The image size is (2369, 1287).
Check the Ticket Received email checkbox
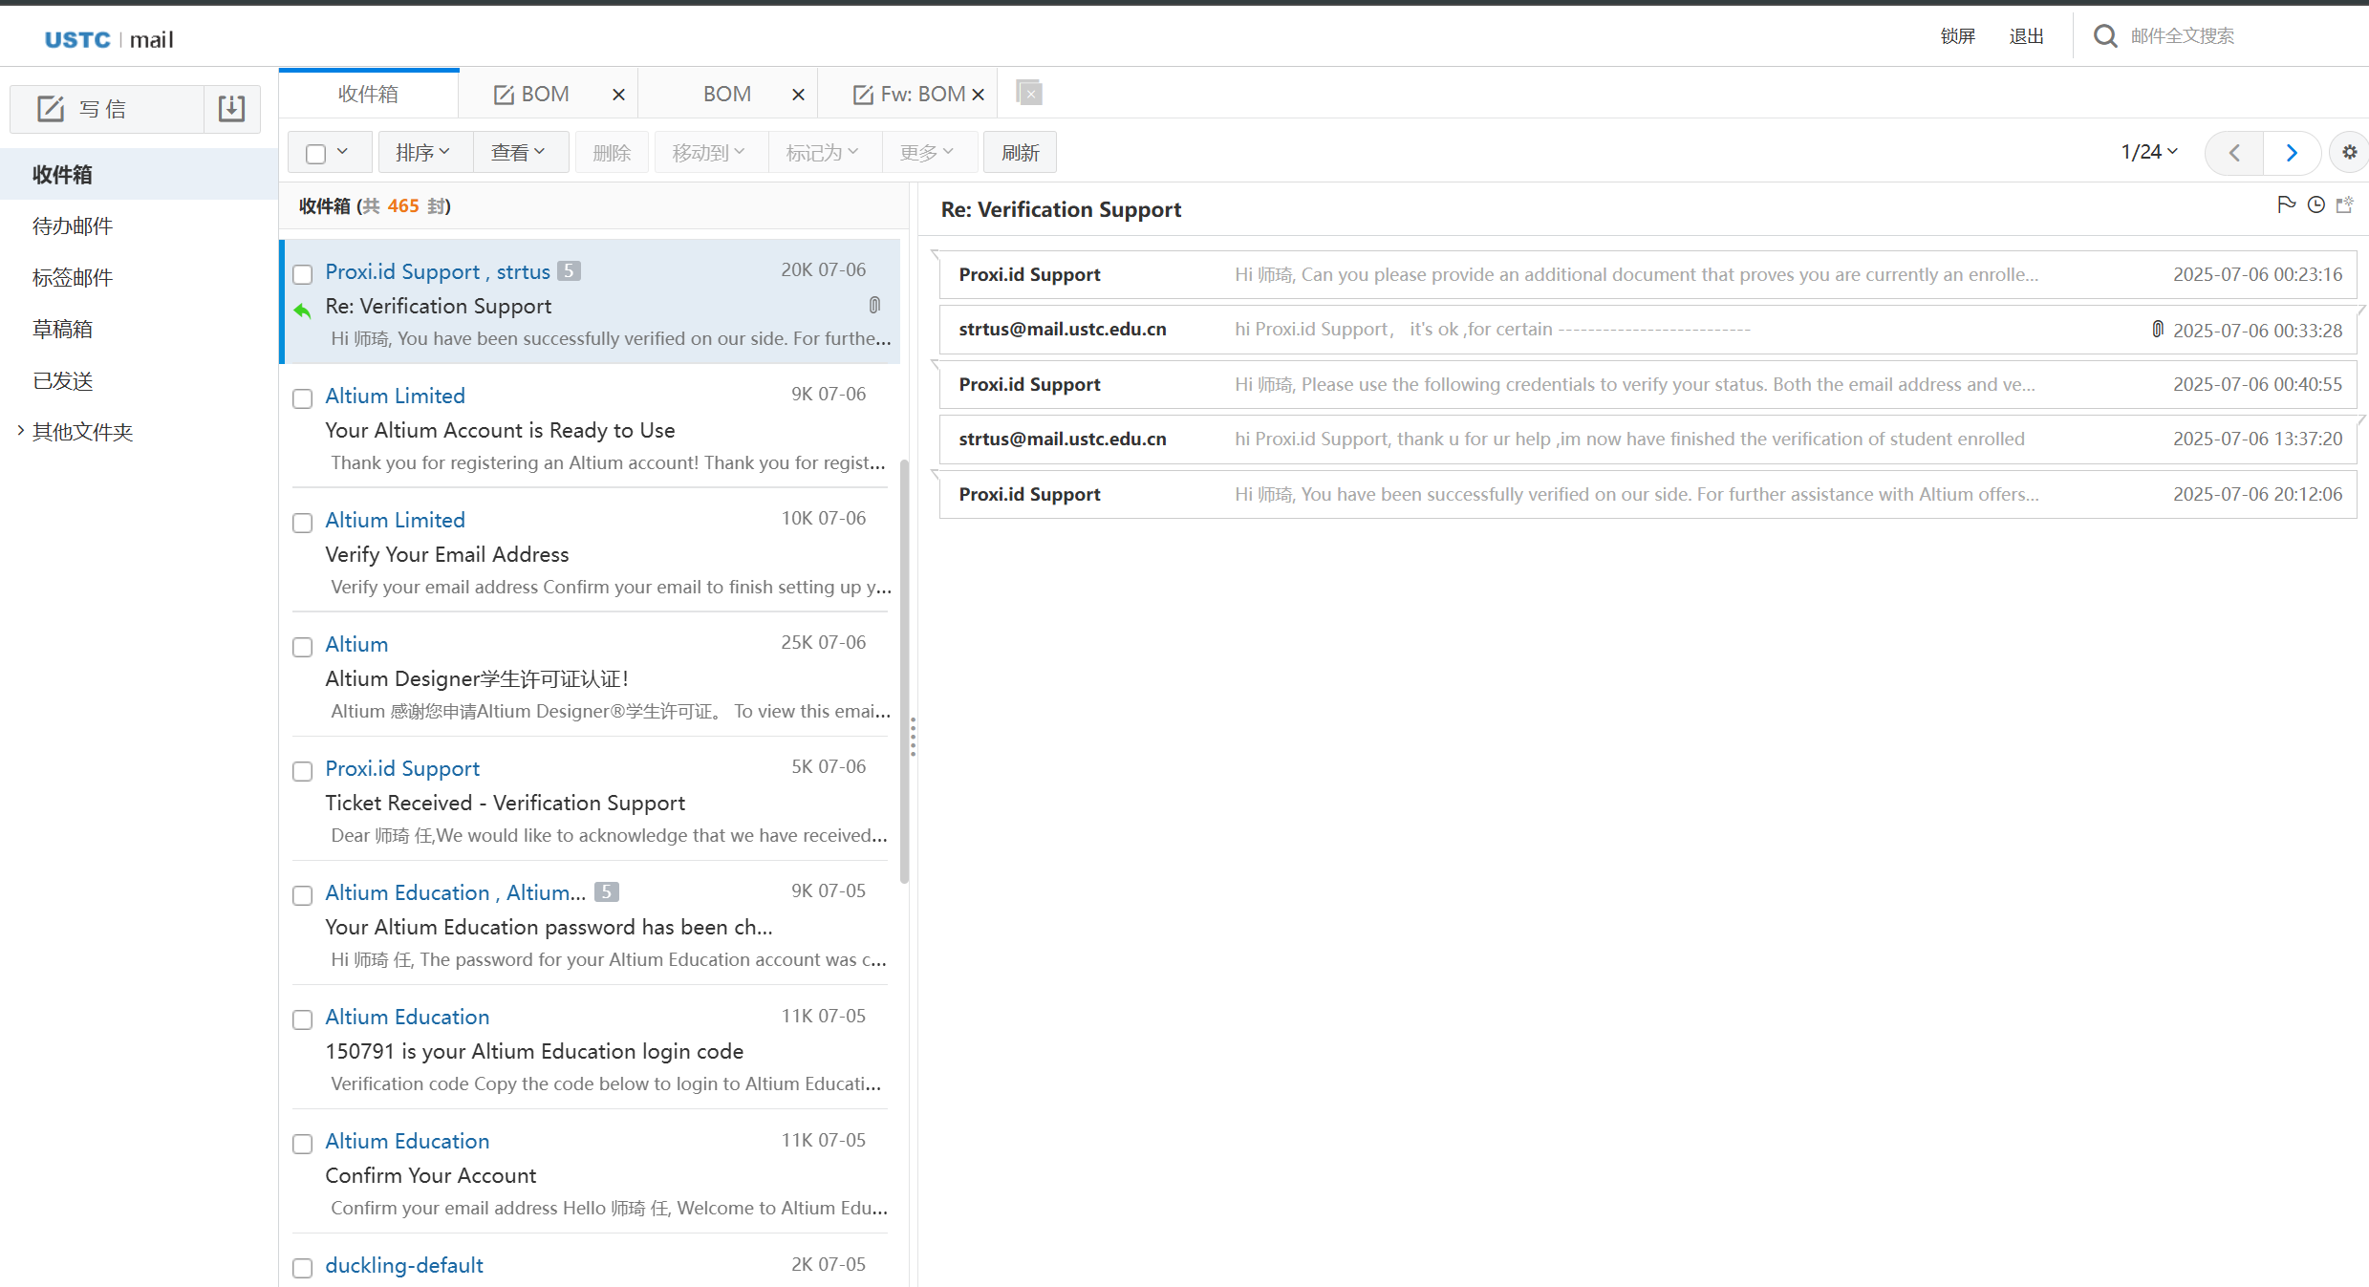click(x=302, y=771)
